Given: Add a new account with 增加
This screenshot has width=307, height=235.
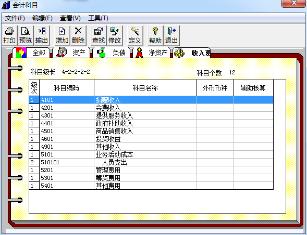Looking at the screenshot, I should [x=62, y=36].
